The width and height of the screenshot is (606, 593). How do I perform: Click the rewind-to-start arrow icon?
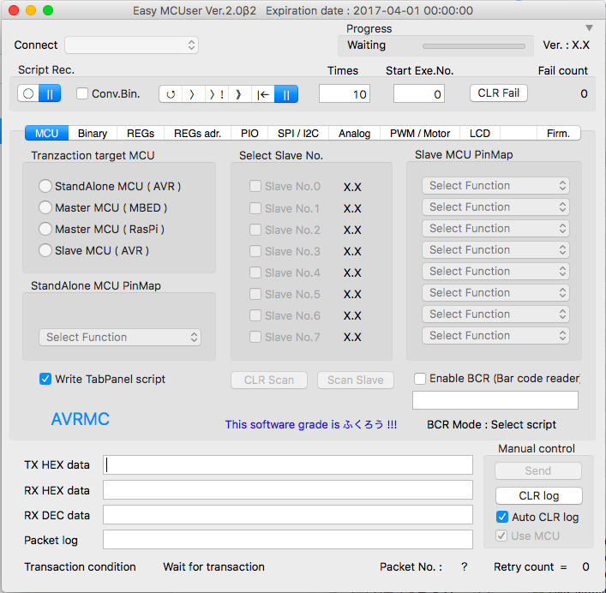click(263, 94)
